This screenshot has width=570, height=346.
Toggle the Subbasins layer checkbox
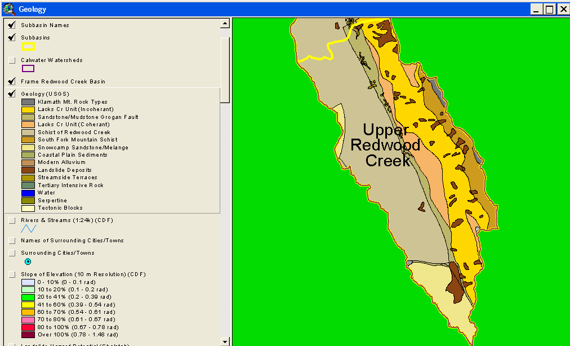click(12, 38)
